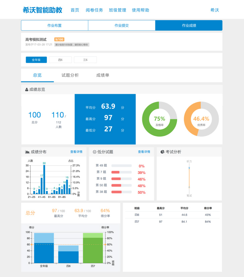Open 阅卷任务 in the top navigation
This screenshot has width=244, height=277.
pos(94,10)
